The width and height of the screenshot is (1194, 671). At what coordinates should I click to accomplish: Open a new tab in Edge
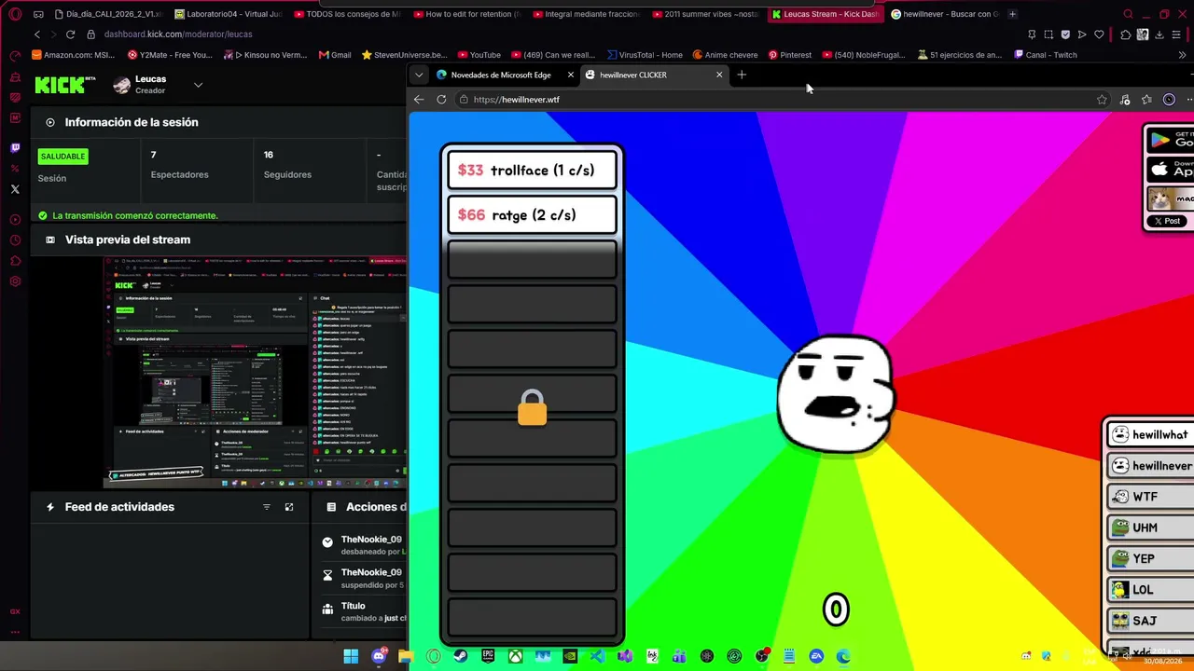(x=742, y=75)
